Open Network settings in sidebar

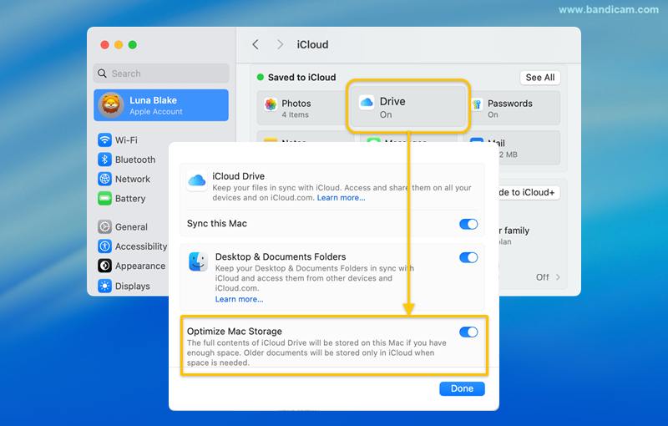132,179
